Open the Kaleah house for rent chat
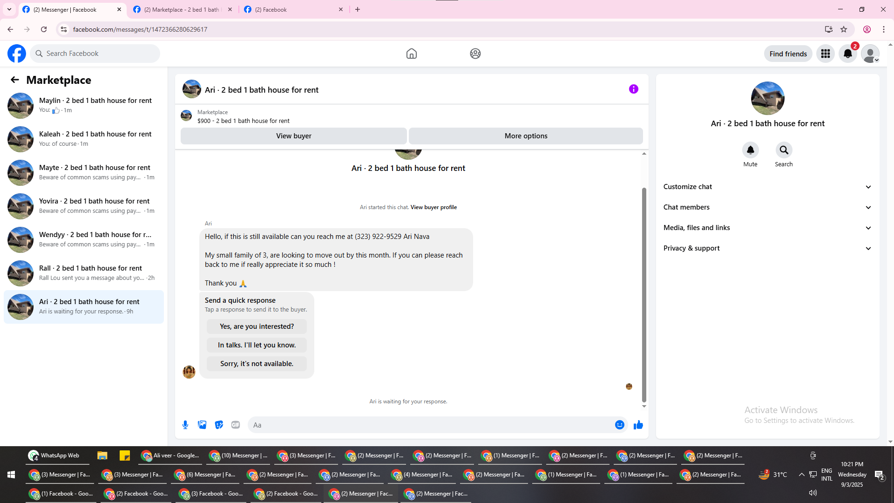Screen dimensions: 894x503 pyautogui.click(x=84, y=139)
